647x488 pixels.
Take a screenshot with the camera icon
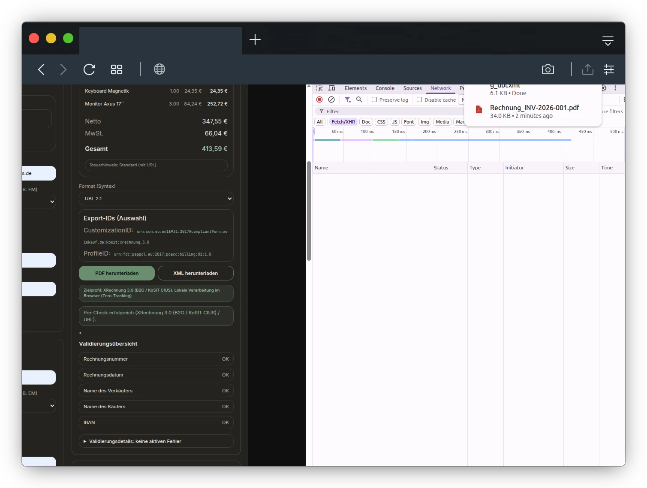[548, 69]
